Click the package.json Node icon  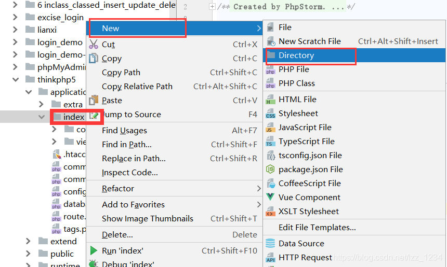tap(270, 170)
